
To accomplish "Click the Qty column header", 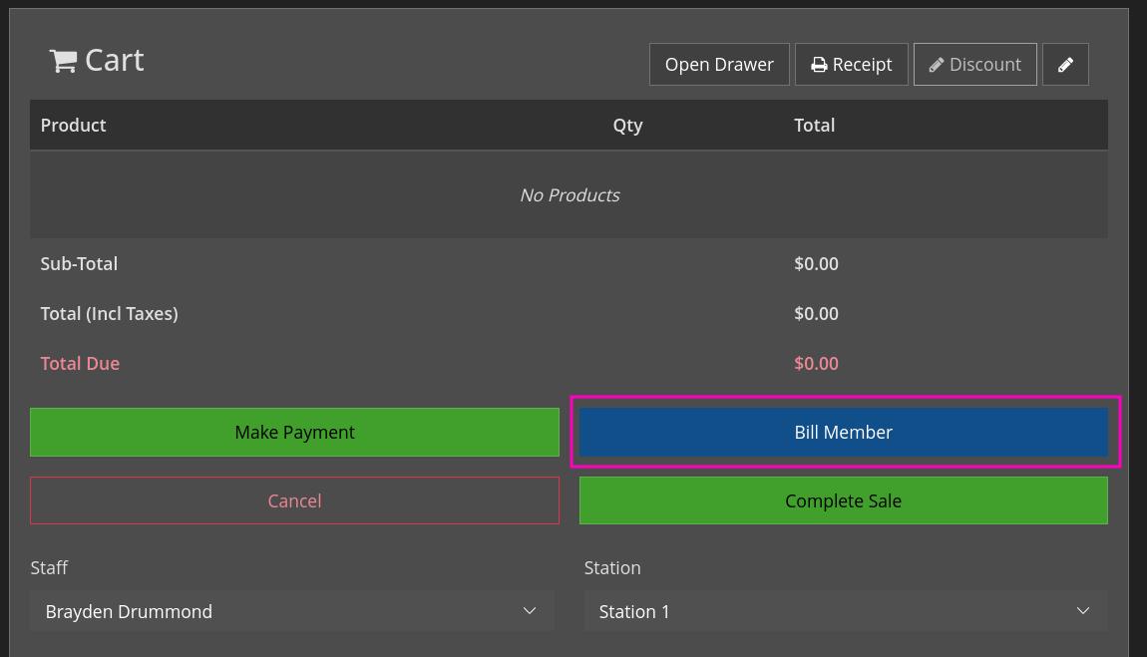I will click(627, 126).
